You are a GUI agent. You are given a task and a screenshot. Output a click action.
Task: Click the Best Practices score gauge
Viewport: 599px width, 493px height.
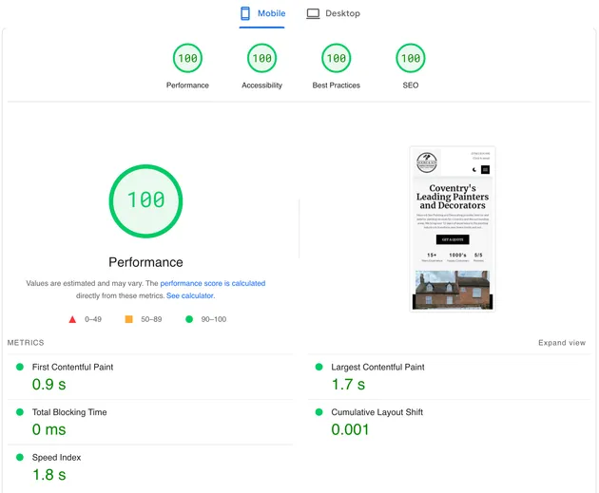[x=336, y=59]
